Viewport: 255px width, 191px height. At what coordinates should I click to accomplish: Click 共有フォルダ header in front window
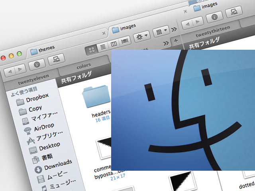[76, 77]
